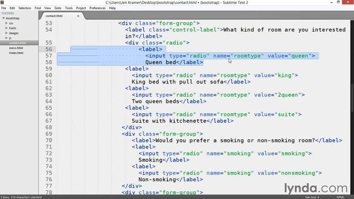This screenshot has height=199, width=354.
Task: Click 'Two queen beds' on line 64
Action: click(x=155, y=101)
